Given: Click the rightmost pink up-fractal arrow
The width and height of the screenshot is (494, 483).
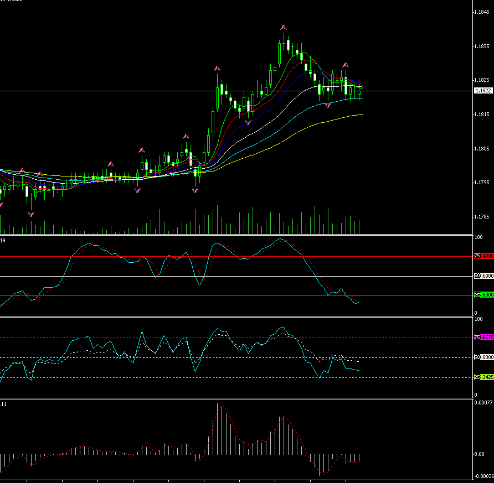Looking at the screenshot, I should [x=346, y=65].
